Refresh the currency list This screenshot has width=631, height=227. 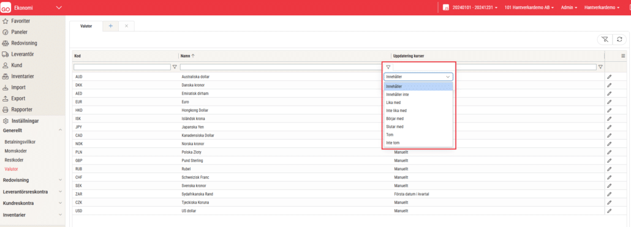[x=619, y=39]
